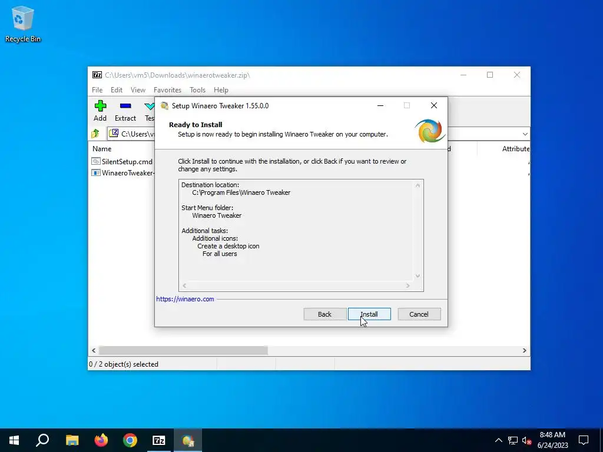The height and width of the screenshot is (452, 603).
Task: Open the taskbar Search icon
Action: coord(42,440)
